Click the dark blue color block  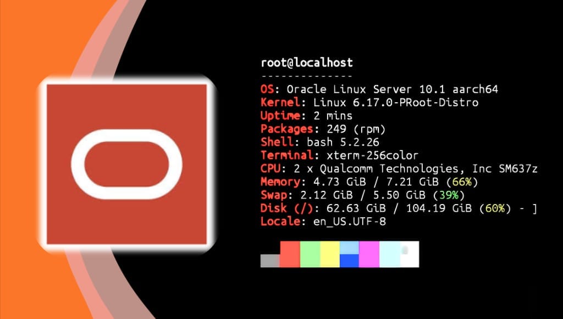[349, 261]
